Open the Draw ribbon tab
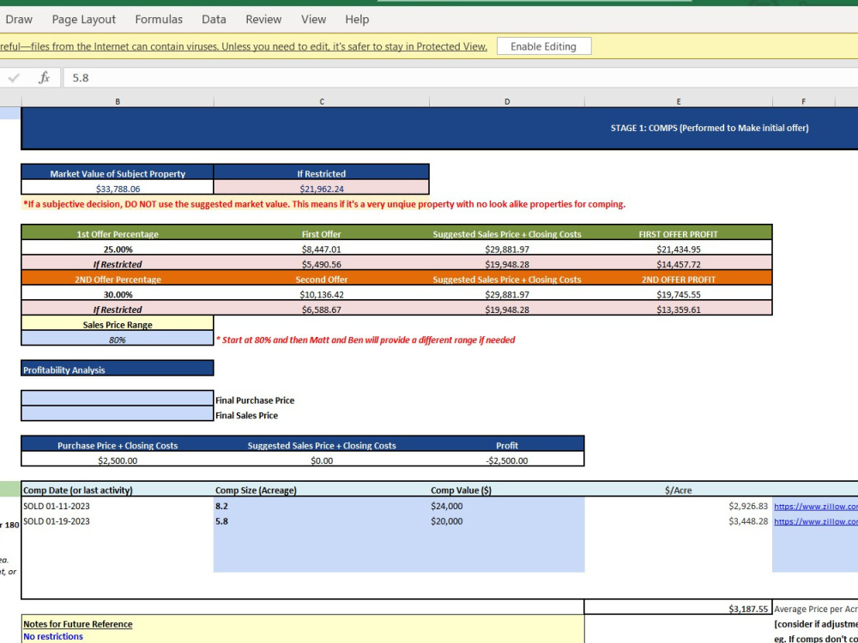 click(x=19, y=19)
